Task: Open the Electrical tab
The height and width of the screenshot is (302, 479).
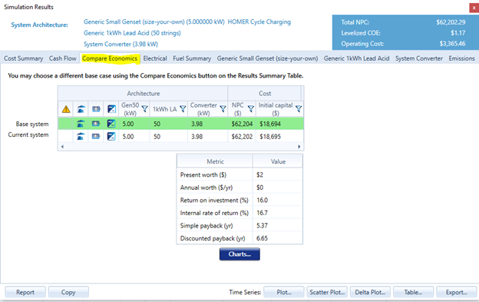Action: [x=155, y=58]
